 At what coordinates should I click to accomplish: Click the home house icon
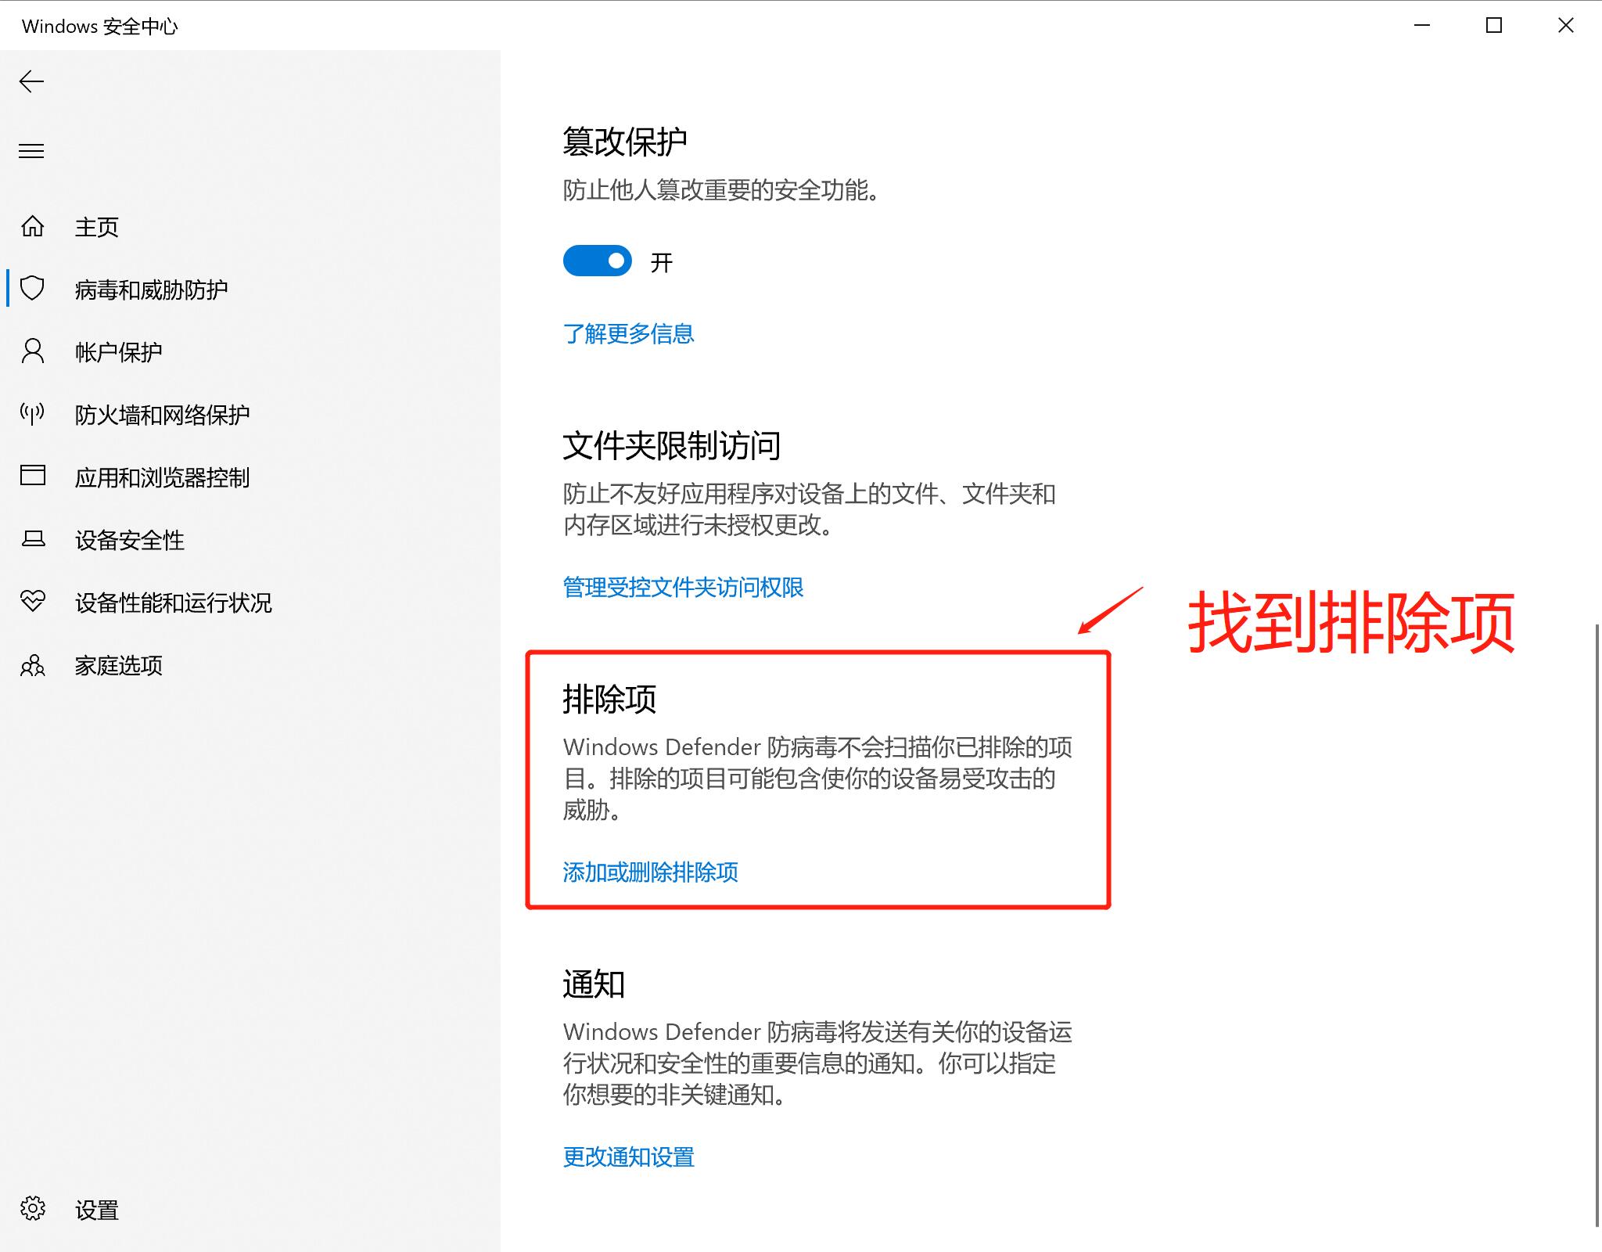[x=32, y=226]
